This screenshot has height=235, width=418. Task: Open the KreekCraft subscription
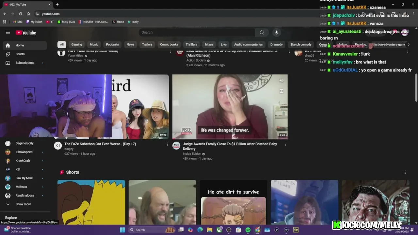click(25, 161)
